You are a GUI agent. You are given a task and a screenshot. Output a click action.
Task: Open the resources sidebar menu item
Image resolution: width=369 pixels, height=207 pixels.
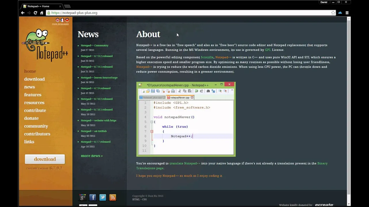[x=34, y=103]
